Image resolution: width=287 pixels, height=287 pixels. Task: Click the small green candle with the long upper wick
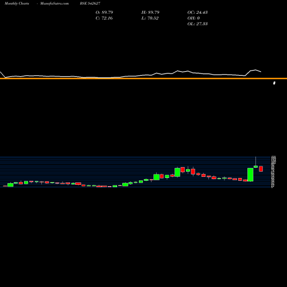pyautogui.click(x=255, y=166)
